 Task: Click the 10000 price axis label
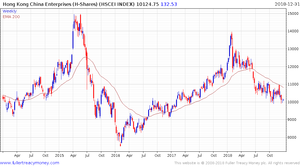pos(292,102)
